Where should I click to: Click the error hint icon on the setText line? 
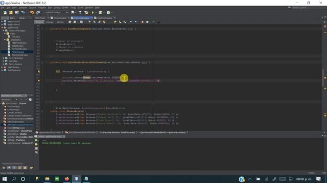[39, 81]
